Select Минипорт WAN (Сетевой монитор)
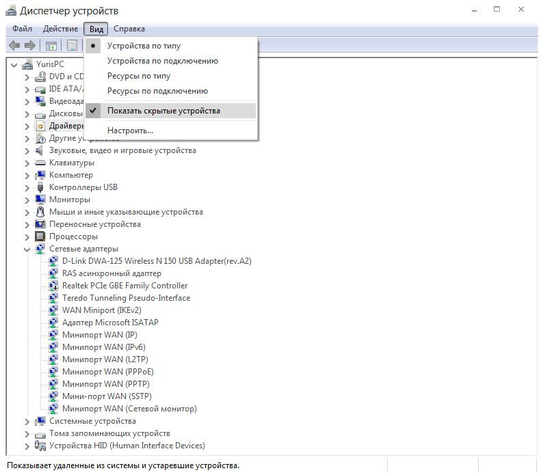 point(129,409)
